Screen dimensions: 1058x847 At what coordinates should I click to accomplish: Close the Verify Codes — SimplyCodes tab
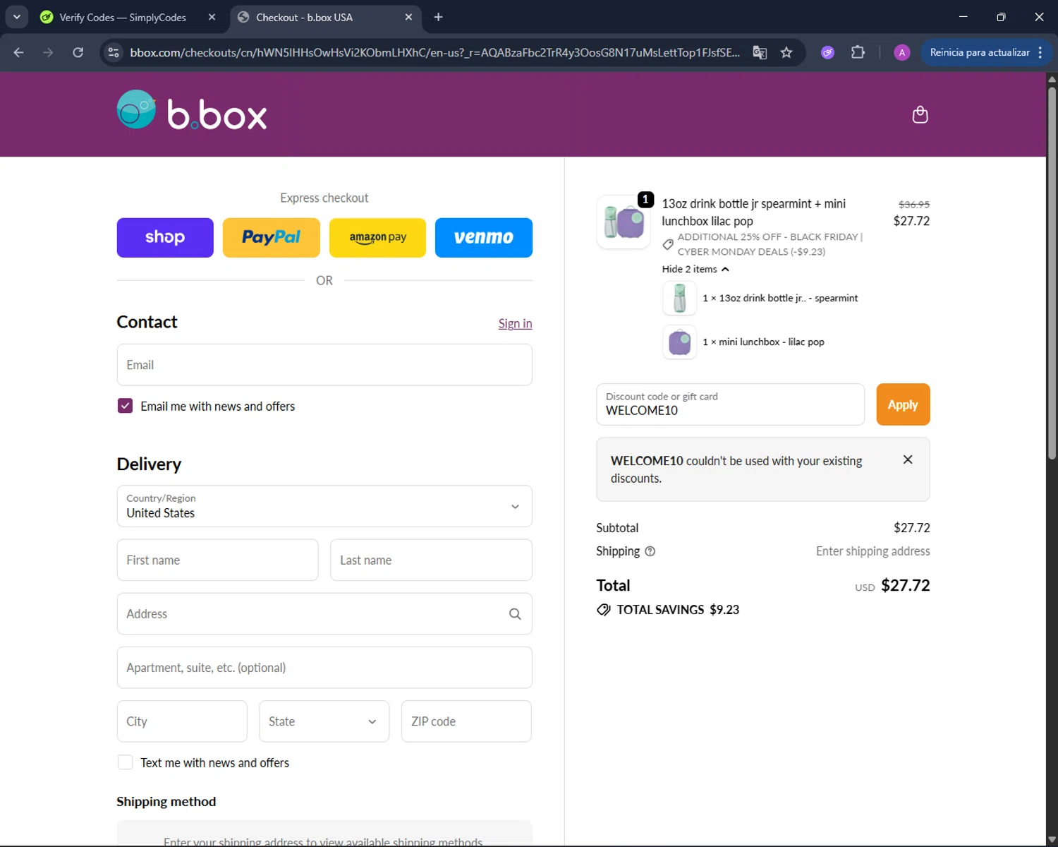pos(212,17)
